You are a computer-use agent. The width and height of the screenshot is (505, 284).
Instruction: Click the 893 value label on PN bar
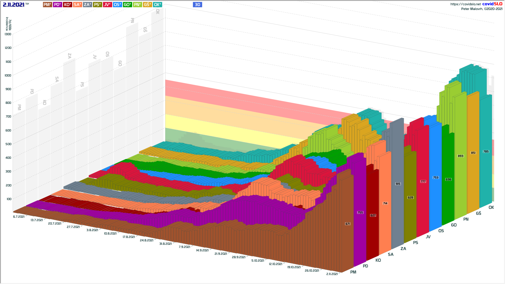461,156
